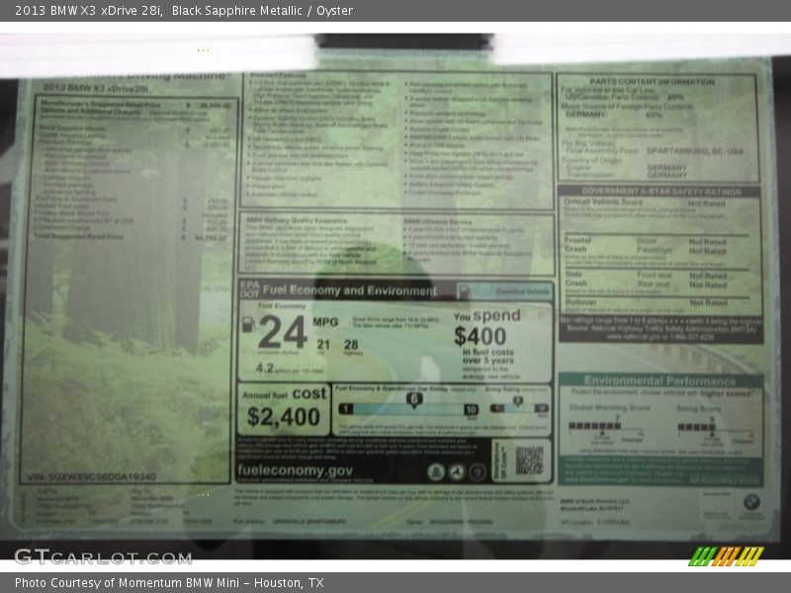791x593 pixels.
Task: Click the VIN number on the sticker
Action: [x=89, y=475]
